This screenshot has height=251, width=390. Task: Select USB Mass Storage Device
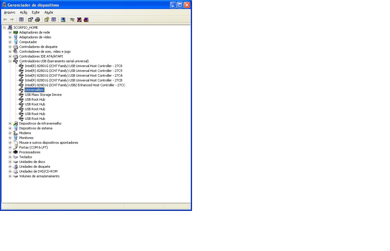point(43,95)
